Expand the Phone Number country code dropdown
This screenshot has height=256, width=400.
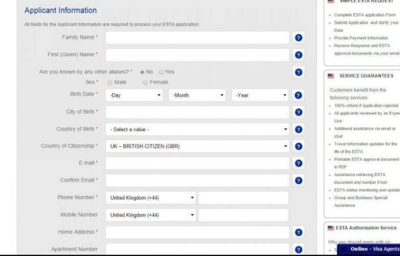(x=151, y=198)
